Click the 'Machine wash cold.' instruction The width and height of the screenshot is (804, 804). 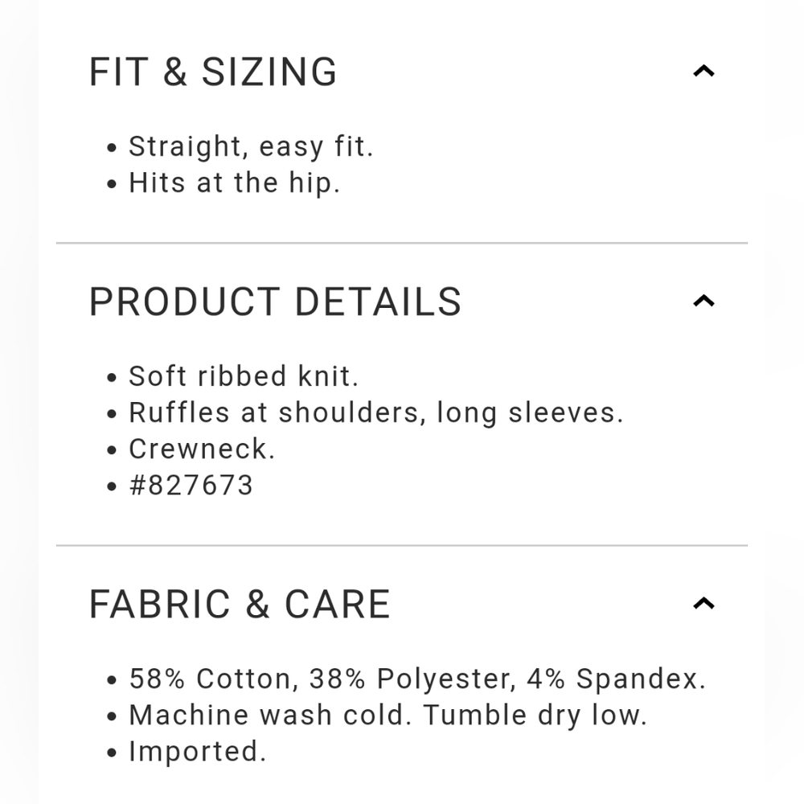click(272, 716)
